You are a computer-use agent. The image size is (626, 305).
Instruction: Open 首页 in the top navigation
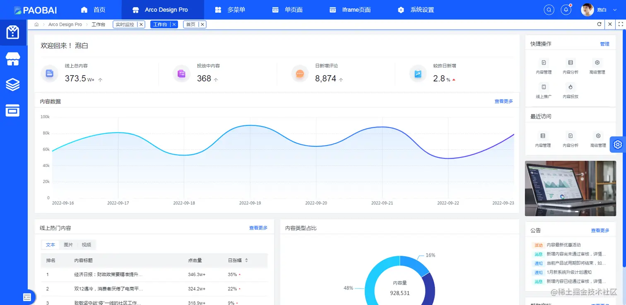coord(93,10)
